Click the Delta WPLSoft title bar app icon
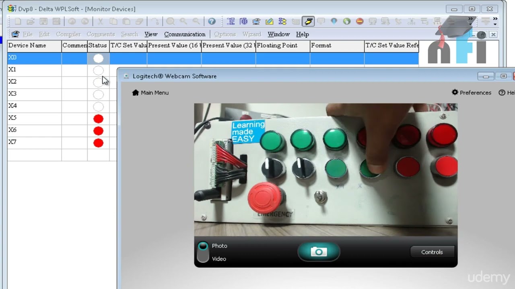Screen dimensions: 515x289 (12, 8)
